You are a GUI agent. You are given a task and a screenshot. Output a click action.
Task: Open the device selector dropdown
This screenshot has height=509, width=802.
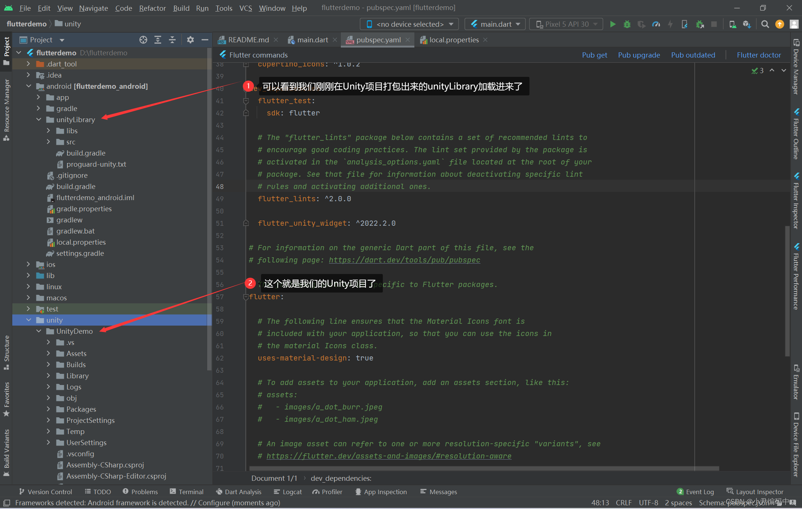pyautogui.click(x=409, y=24)
